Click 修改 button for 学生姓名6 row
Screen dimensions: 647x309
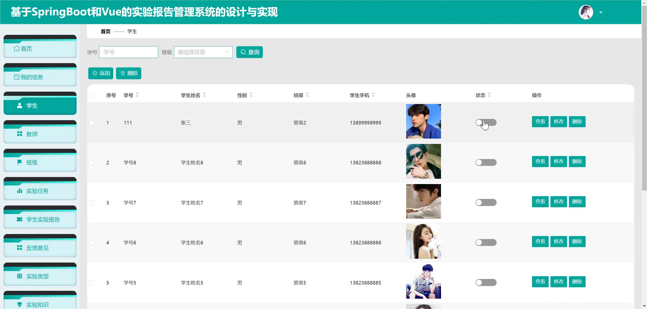click(559, 242)
